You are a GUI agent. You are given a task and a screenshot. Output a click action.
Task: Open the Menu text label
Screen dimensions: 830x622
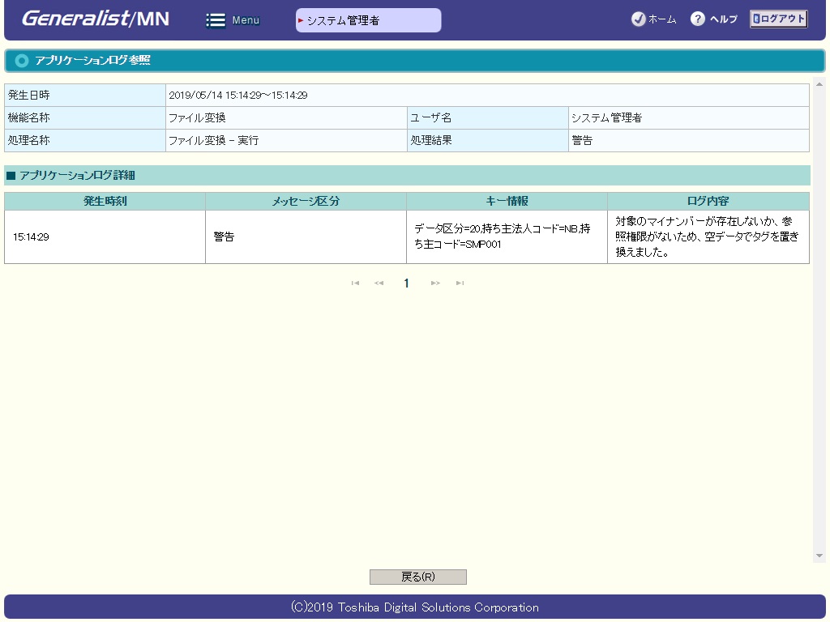tap(246, 20)
